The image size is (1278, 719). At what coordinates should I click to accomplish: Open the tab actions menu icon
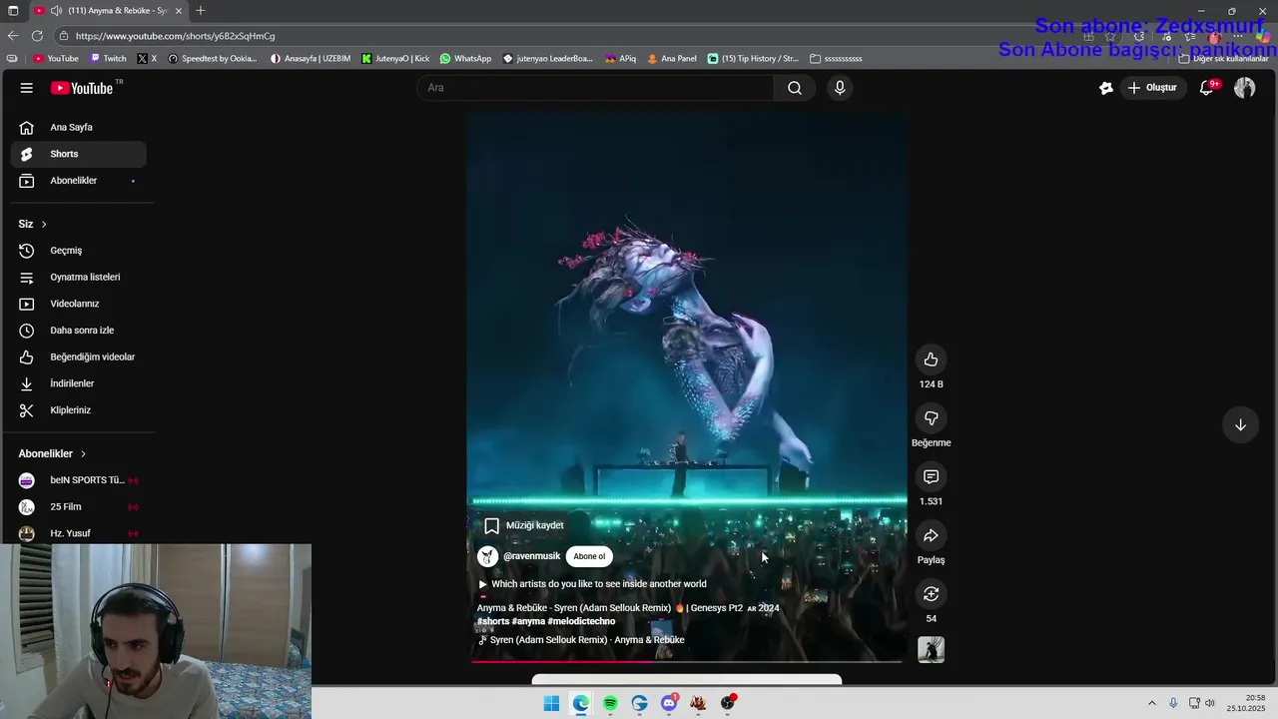(x=13, y=10)
